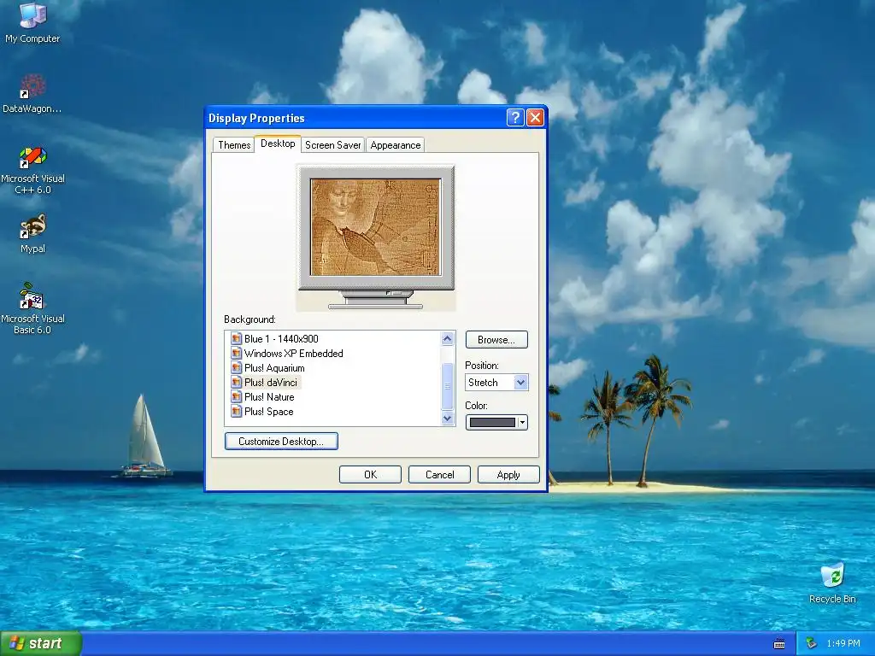Select 'Plus! Nature' background
Viewport: 875px width, 656px height.
tap(269, 396)
